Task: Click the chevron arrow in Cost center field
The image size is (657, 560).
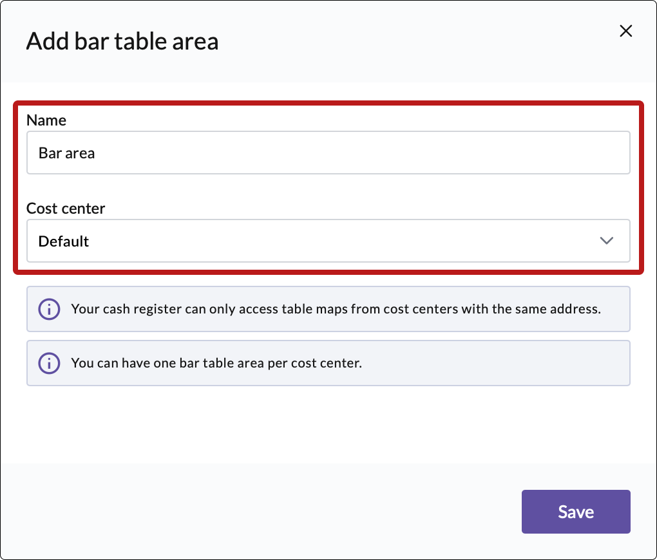Action: 606,241
